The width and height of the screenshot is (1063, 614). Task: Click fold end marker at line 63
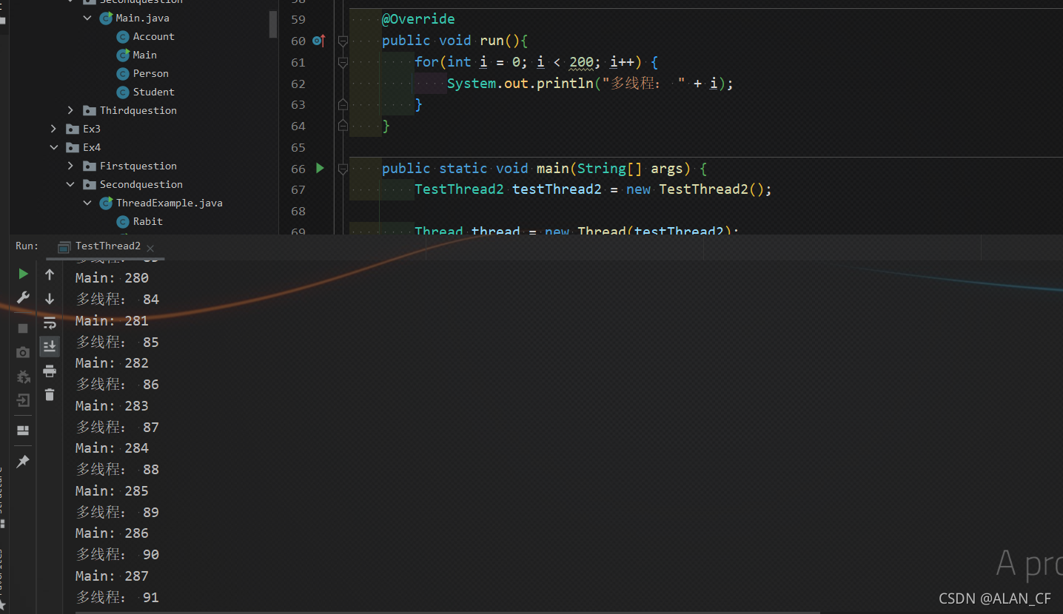[x=343, y=105]
